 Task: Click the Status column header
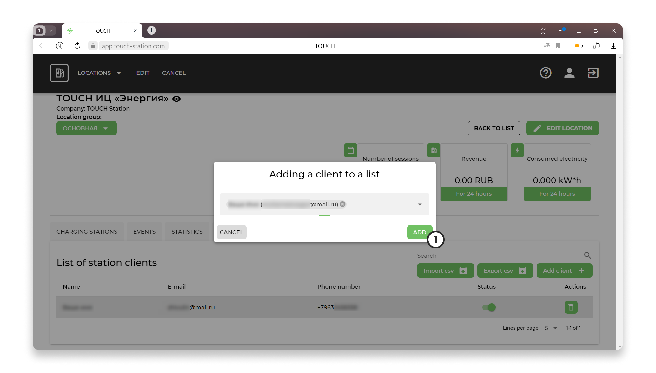pos(487,287)
